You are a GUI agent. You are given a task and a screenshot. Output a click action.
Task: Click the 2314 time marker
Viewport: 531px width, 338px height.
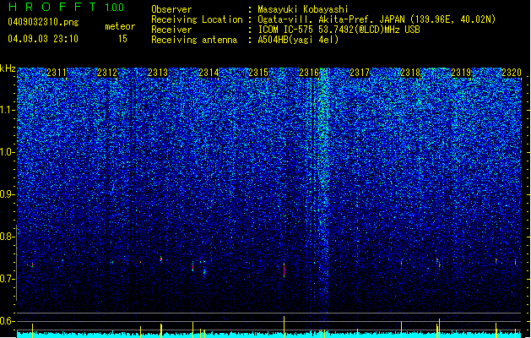[x=209, y=73]
